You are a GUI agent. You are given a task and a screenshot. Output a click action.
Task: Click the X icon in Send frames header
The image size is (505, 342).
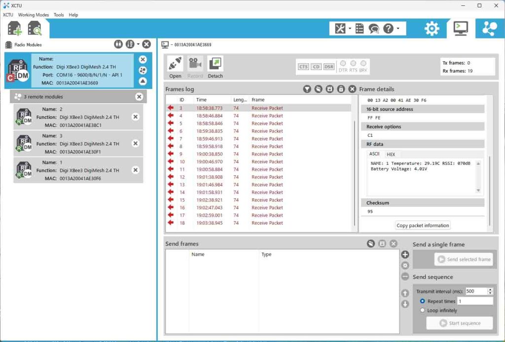[393, 244]
